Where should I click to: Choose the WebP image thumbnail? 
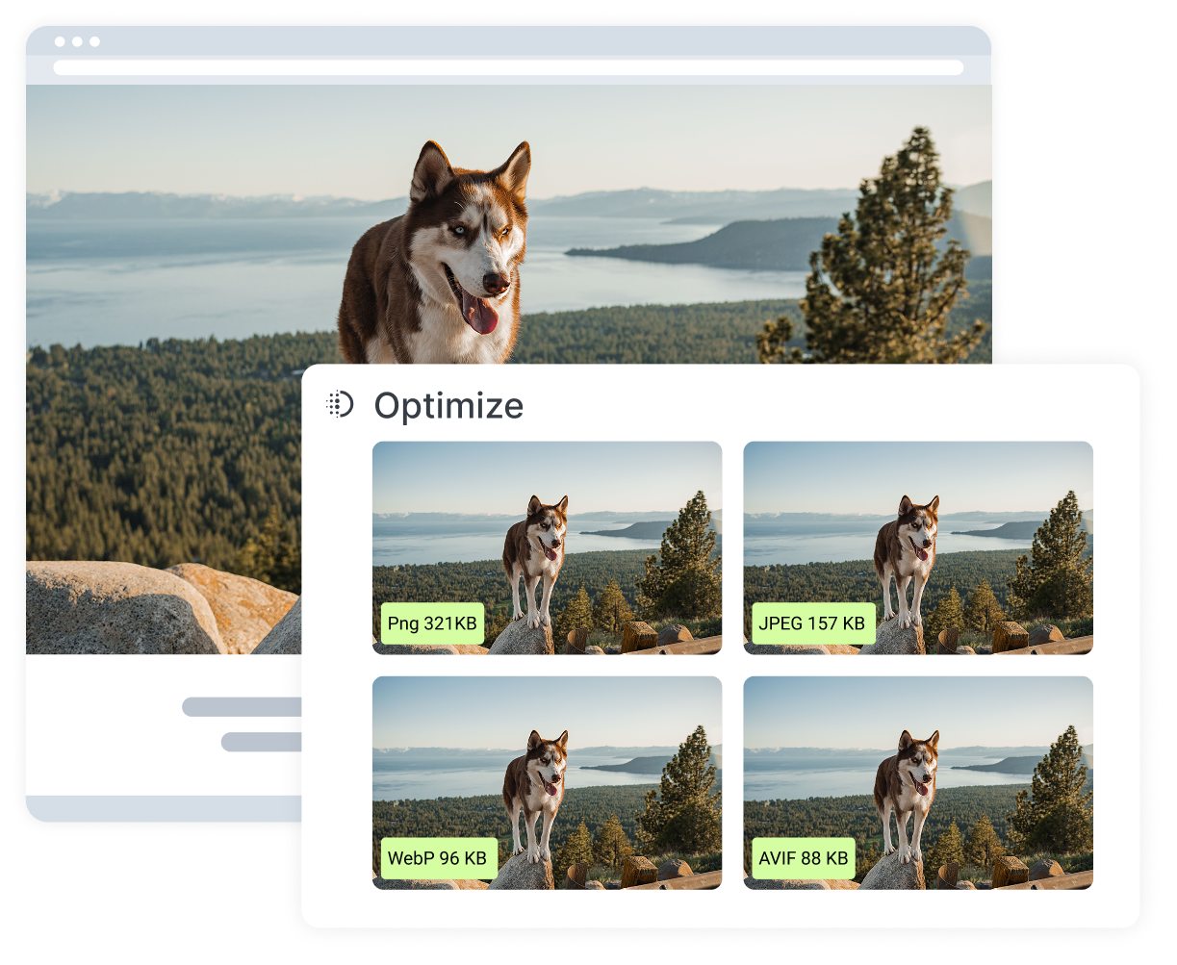point(547,782)
